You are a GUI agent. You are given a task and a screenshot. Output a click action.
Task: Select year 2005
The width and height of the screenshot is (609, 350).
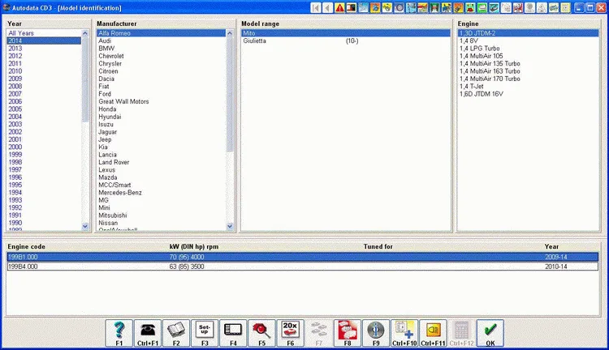pyautogui.click(x=44, y=109)
